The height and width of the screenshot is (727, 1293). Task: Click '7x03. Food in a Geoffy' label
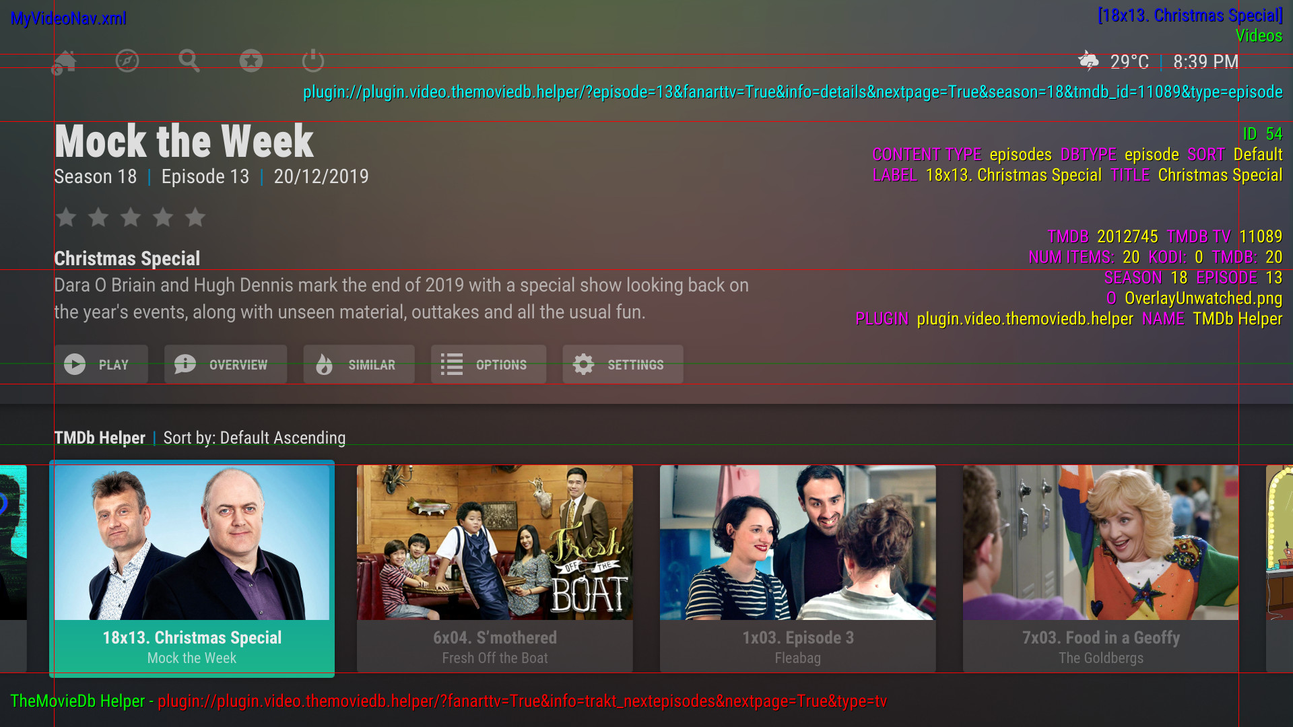[x=1101, y=637]
